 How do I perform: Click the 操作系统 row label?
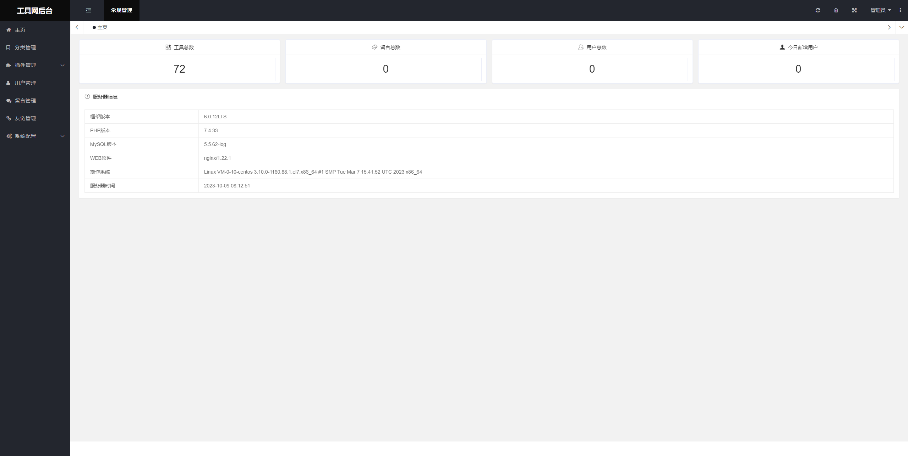(x=100, y=172)
